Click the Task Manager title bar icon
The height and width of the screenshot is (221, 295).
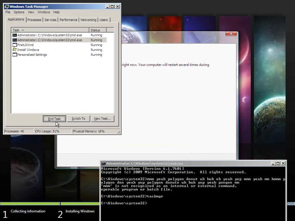(x=7, y=7)
